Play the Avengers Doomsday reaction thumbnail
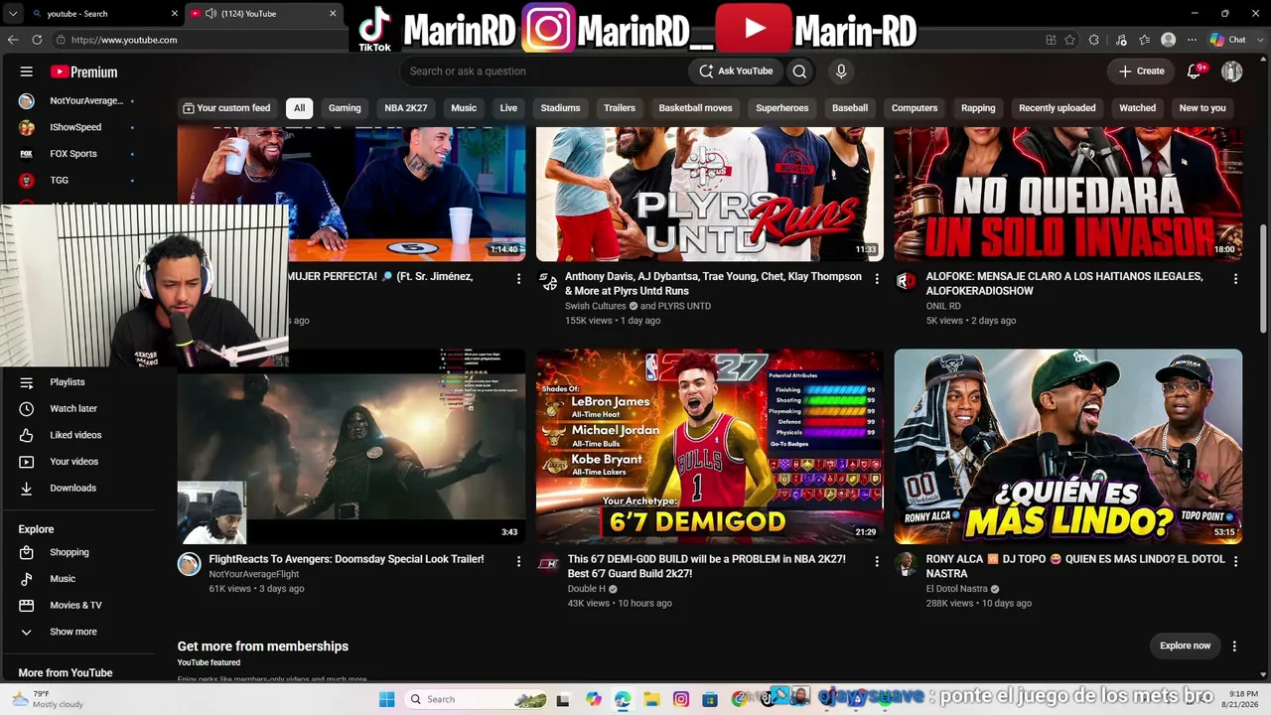The image size is (1271, 715). coord(352,446)
